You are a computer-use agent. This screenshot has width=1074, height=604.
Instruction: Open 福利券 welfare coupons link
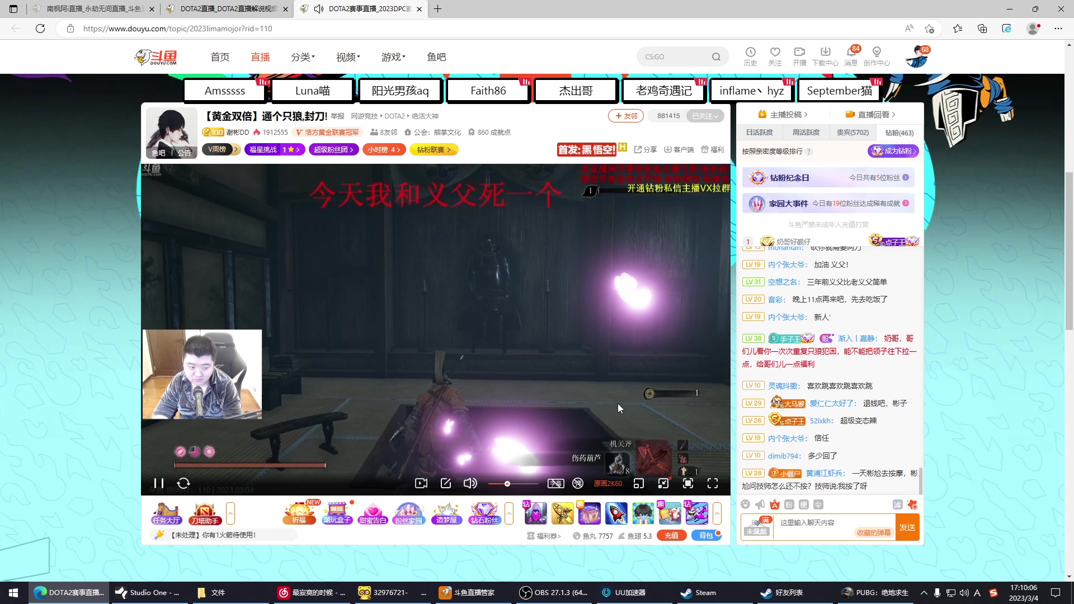[544, 536]
